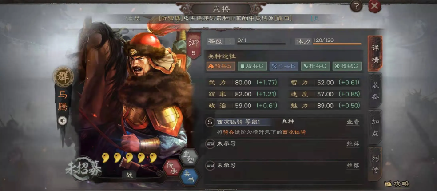Image resolution: width=437 pixels, height=191 pixels.
Task: Select 枪兵C troop type
Action: 315,66
